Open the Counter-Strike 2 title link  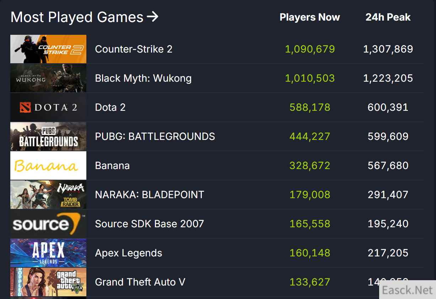coord(134,49)
